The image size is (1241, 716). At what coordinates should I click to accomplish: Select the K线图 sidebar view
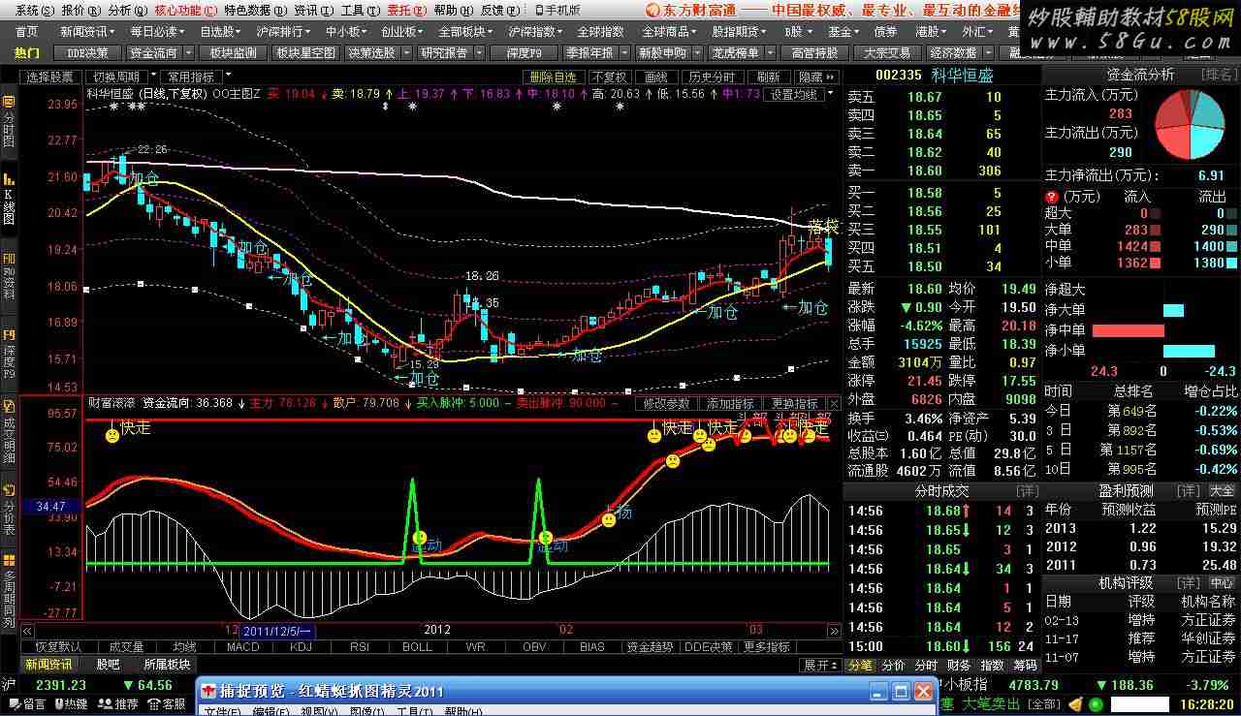[x=9, y=200]
